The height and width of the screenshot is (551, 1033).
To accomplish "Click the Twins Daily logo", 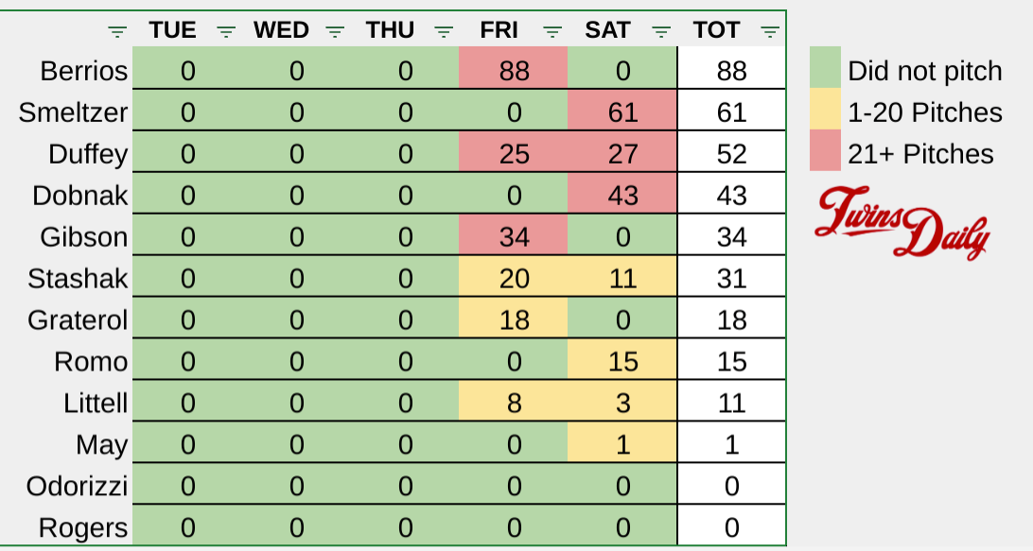I will tap(902, 222).
